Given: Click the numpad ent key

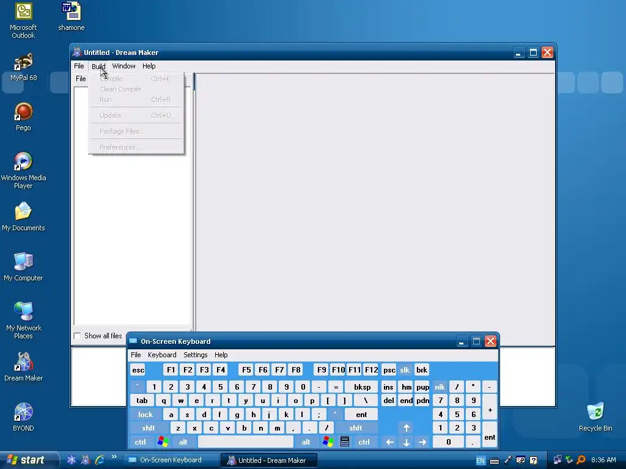Looking at the screenshot, I should tap(490, 435).
